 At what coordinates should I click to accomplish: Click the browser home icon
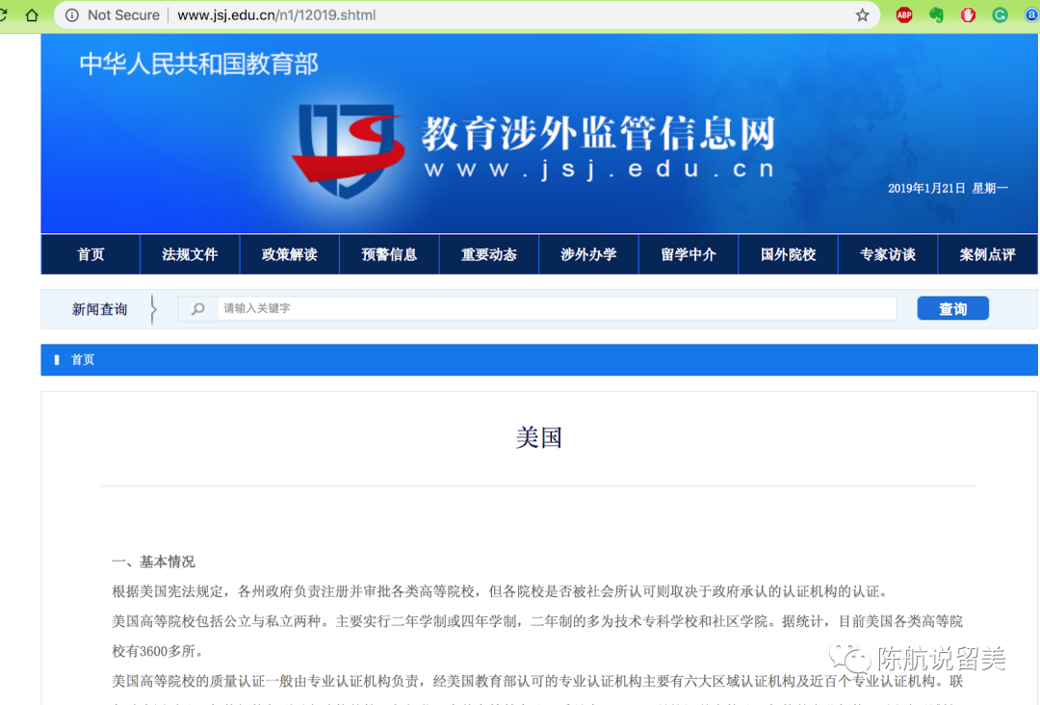tap(32, 15)
